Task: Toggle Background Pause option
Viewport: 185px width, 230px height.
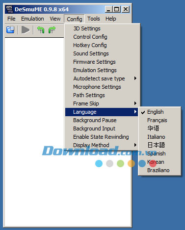Action: [102, 120]
